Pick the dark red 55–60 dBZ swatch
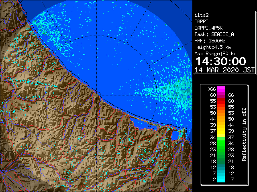This screenshot has height=192, width=257. 221,101
